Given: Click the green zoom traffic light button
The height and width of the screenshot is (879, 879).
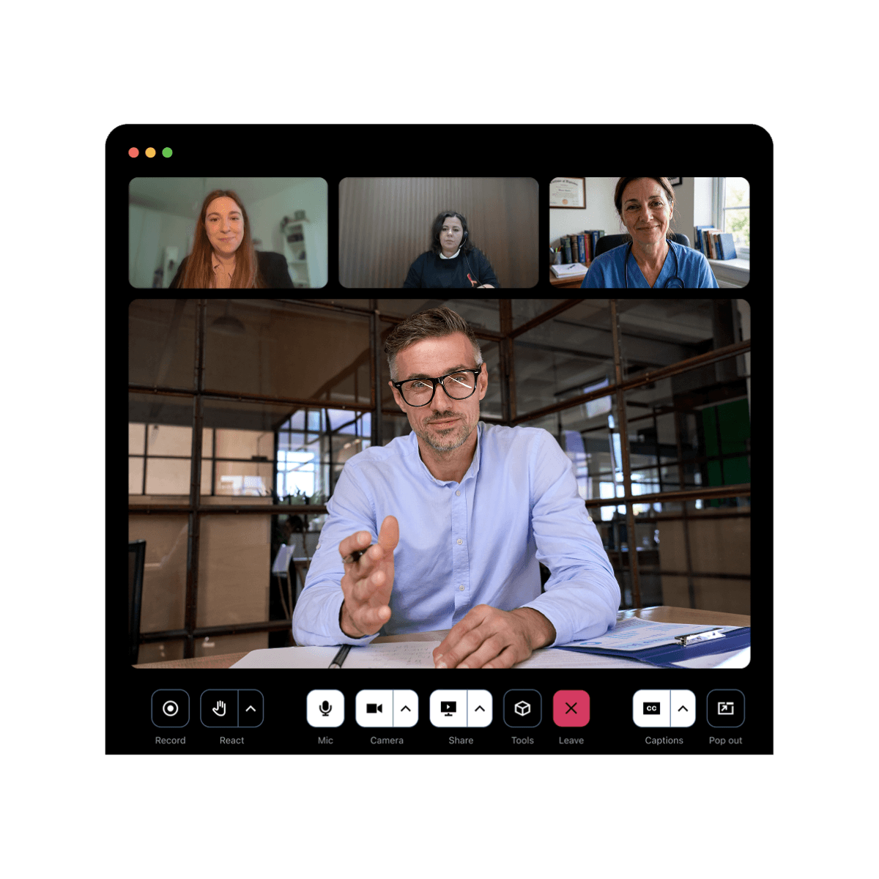Looking at the screenshot, I should [167, 152].
